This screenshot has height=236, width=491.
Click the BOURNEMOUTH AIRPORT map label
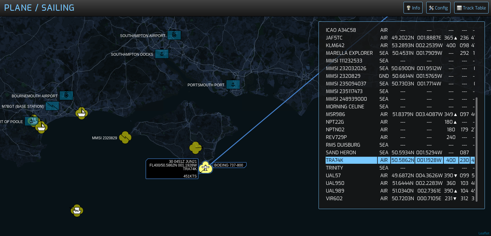(x=35, y=96)
